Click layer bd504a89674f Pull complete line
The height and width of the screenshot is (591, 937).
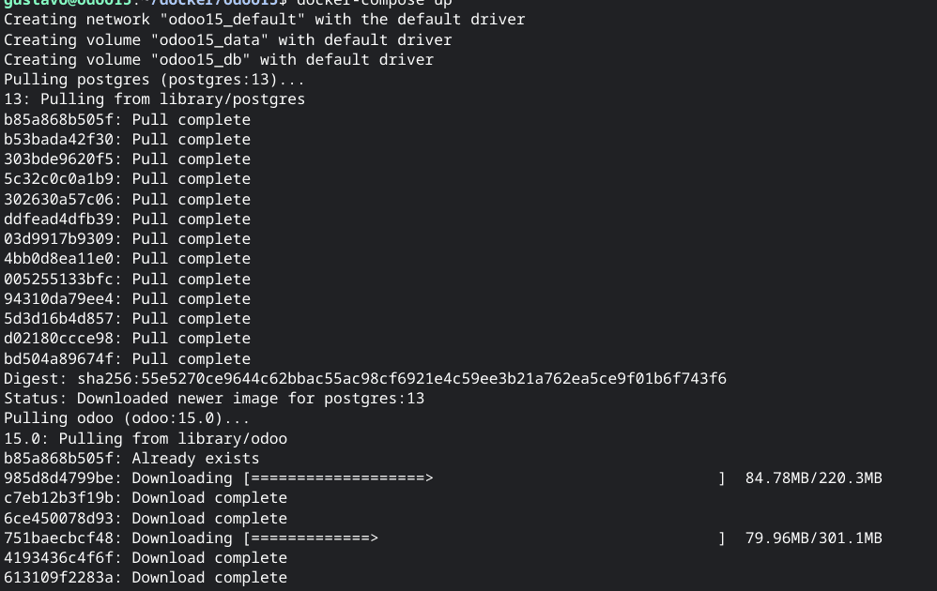click(128, 358)
